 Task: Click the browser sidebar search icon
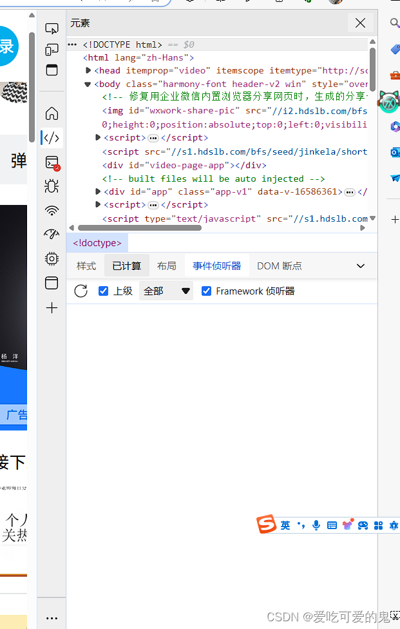394,23
